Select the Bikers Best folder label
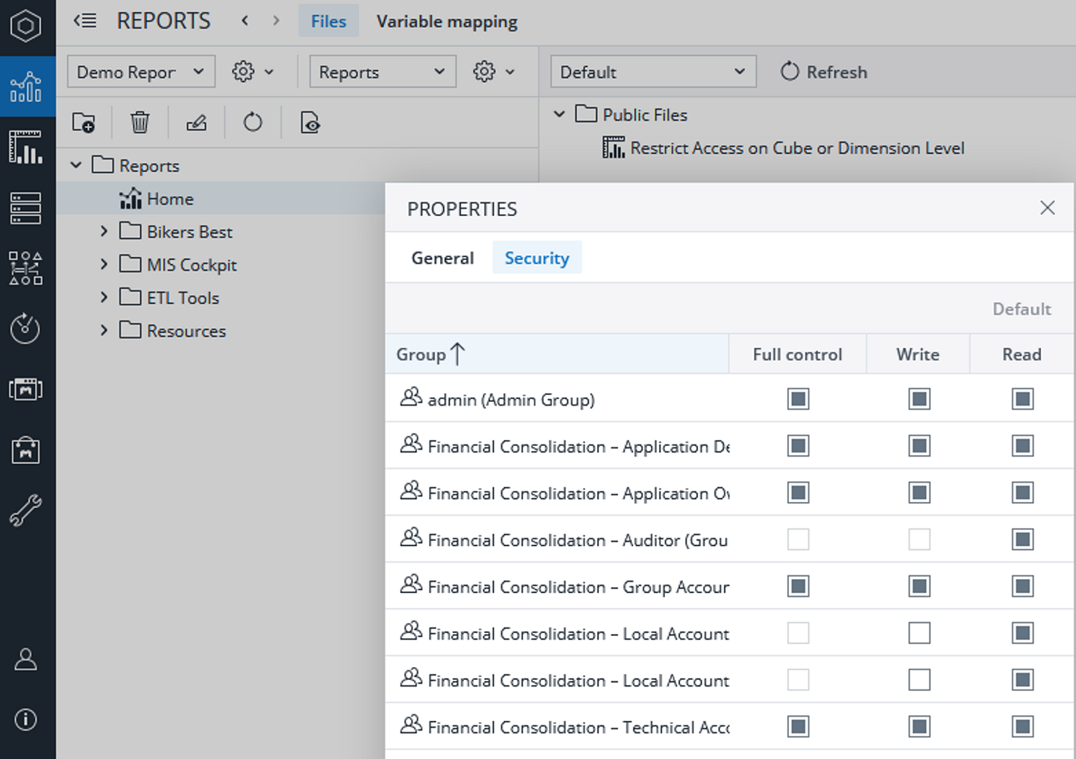 pyautogui.click(x=189, y=232)
